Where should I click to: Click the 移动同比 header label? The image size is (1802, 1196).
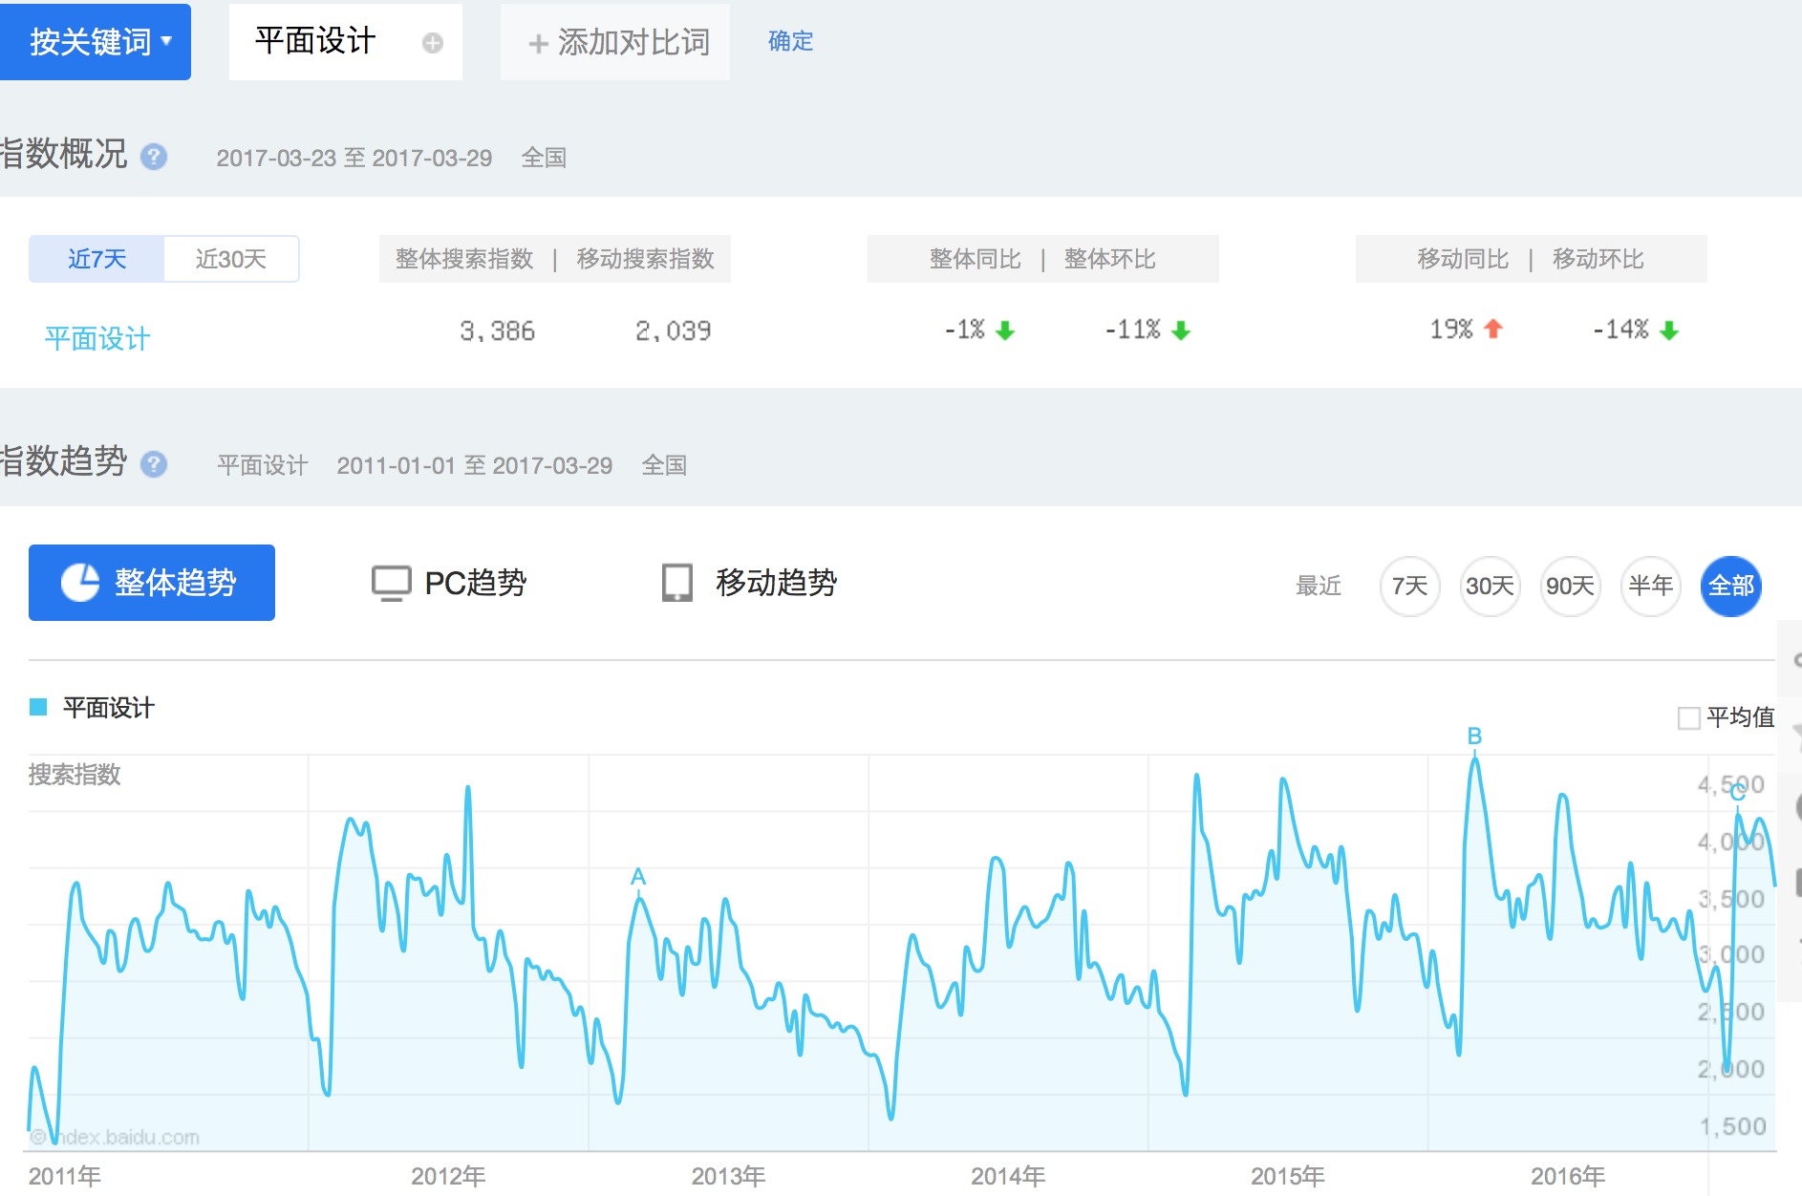[x=1463, y=259]
